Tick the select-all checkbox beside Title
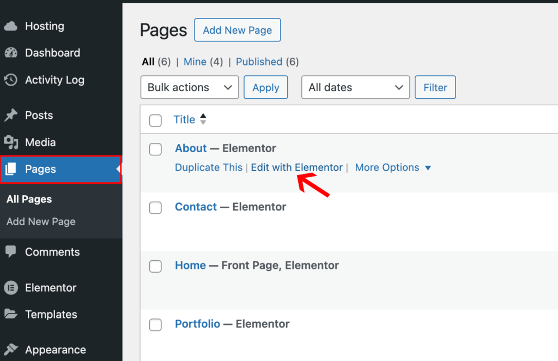Screen dimensions: 558x361 155,121
